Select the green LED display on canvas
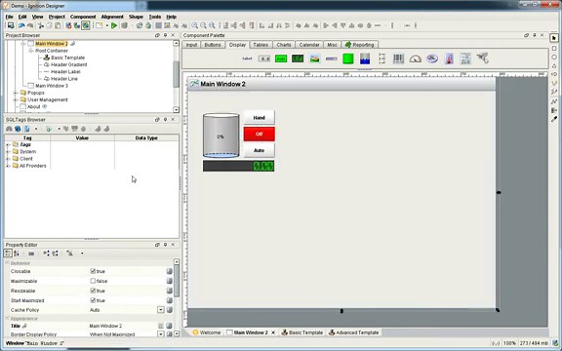The image size is (562, 351). click(238, 166)
